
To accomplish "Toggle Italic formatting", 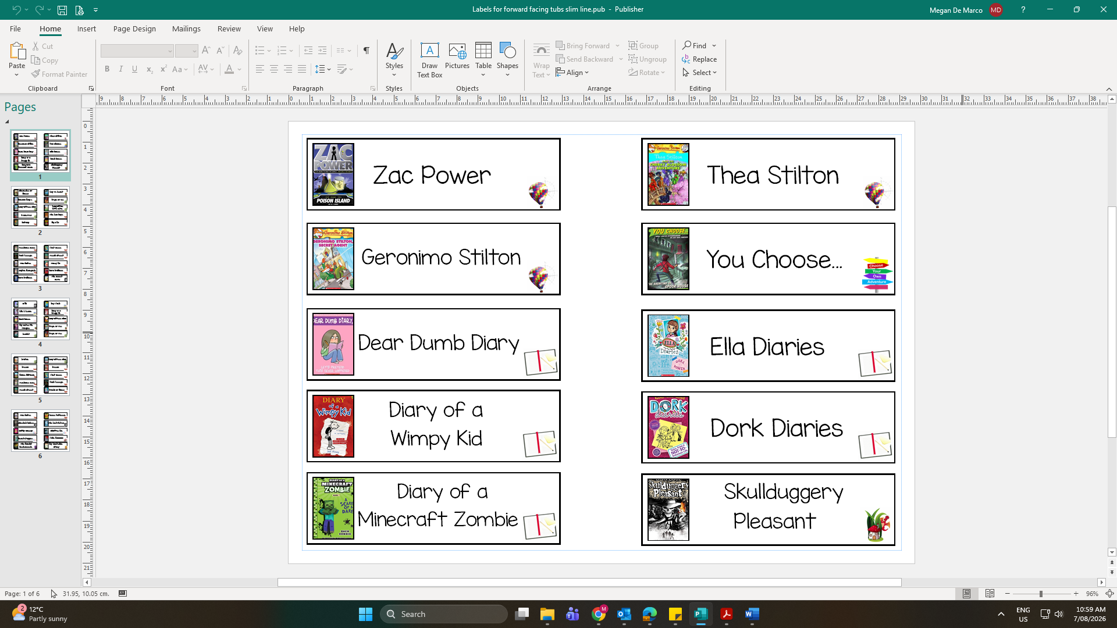I will [x=121, y=69].
